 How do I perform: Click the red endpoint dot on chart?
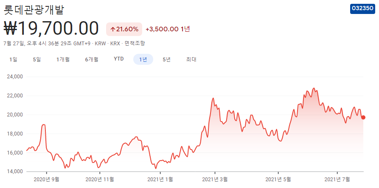(363, 117)
